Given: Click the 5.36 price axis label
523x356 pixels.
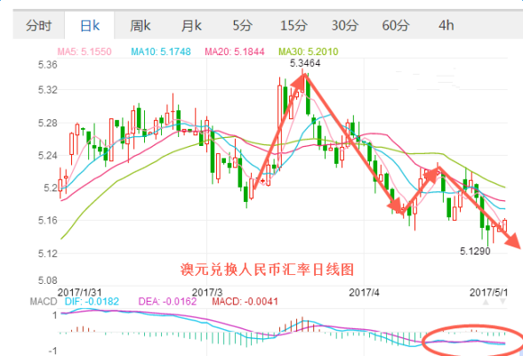Looking at the screenshot, I should [x=47, y=65].
